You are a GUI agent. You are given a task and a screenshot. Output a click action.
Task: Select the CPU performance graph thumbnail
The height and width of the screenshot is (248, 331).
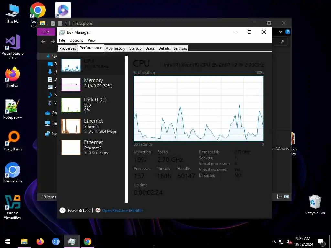pos(71,65)
